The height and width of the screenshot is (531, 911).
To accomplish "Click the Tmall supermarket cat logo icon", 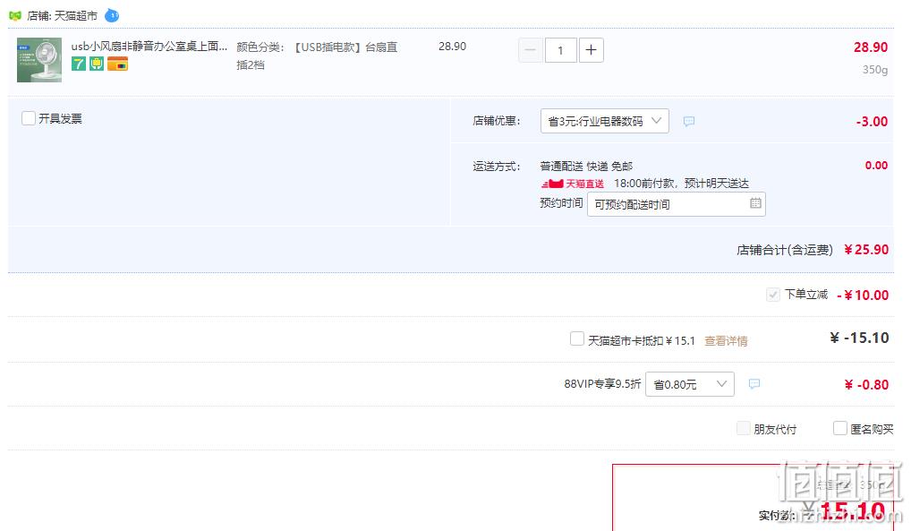I will [x=15, y=16].
